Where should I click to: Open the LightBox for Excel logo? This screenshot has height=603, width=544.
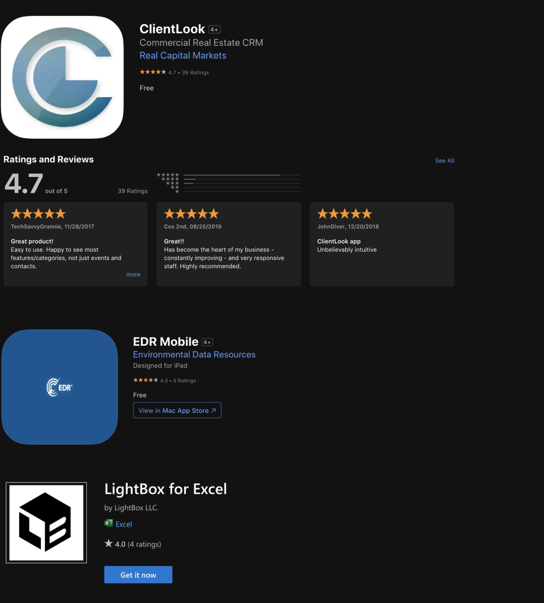tap(46, 523)
